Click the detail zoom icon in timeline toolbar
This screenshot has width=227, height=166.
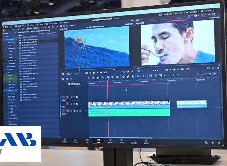pos(155,76)
